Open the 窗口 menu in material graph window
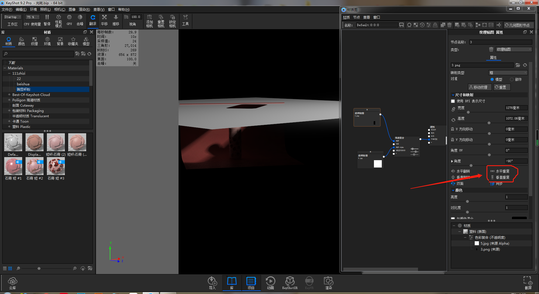 coord(376,17)
